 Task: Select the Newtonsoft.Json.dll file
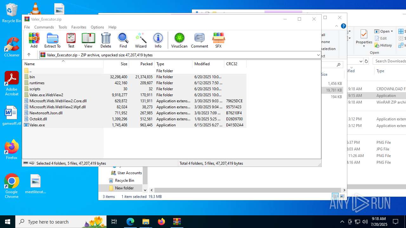tap(134, 113)
